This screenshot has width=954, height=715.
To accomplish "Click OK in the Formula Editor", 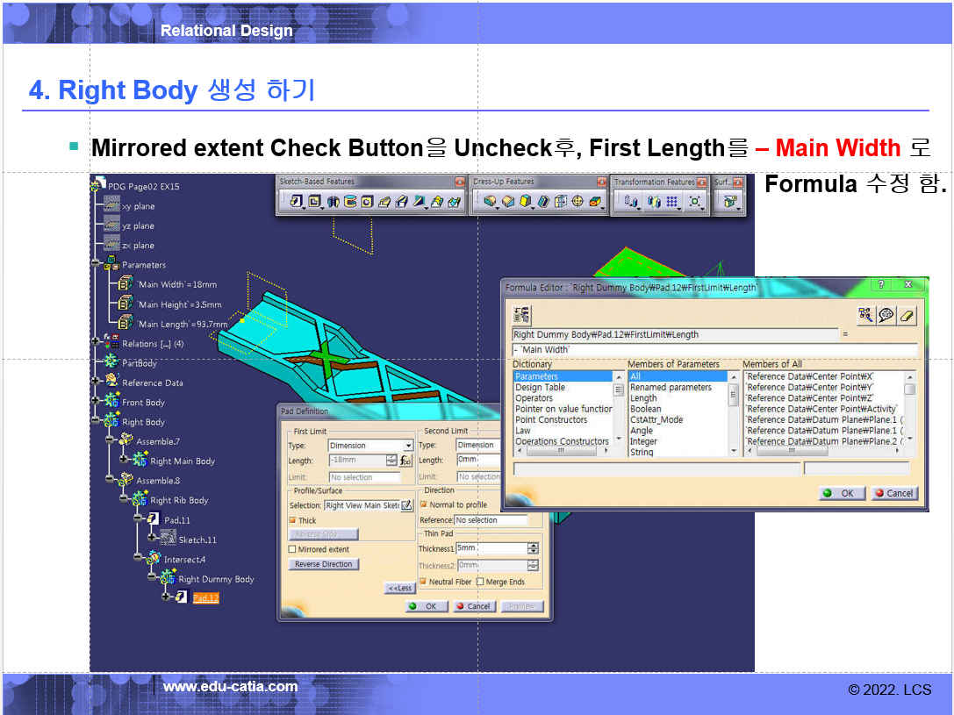I will click(841, 493).
